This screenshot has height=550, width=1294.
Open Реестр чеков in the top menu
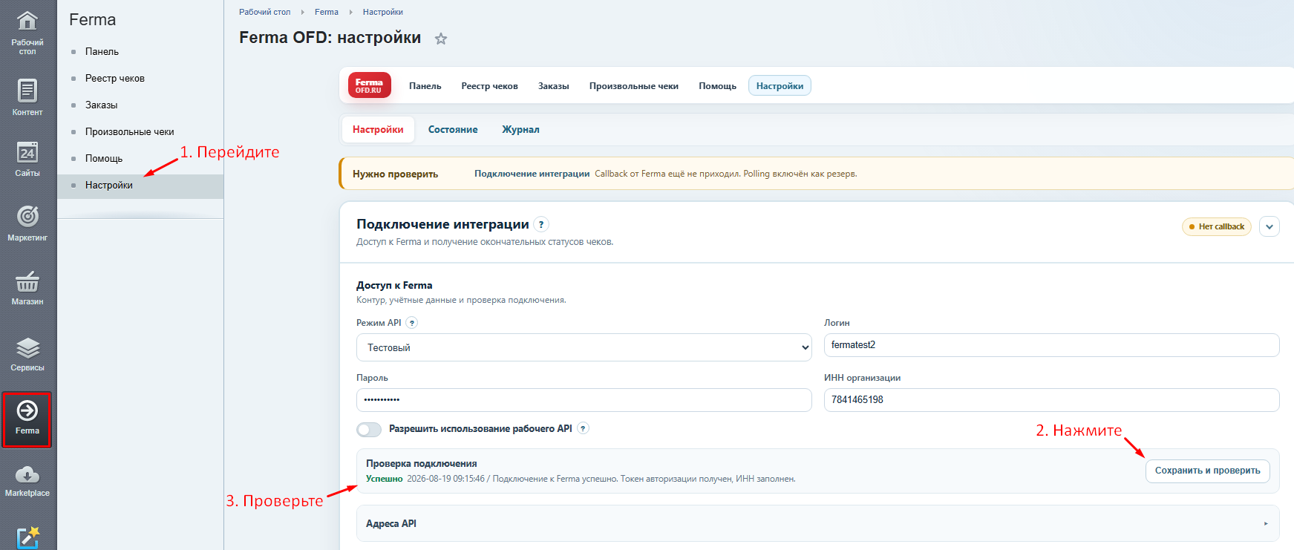(490, 86)
